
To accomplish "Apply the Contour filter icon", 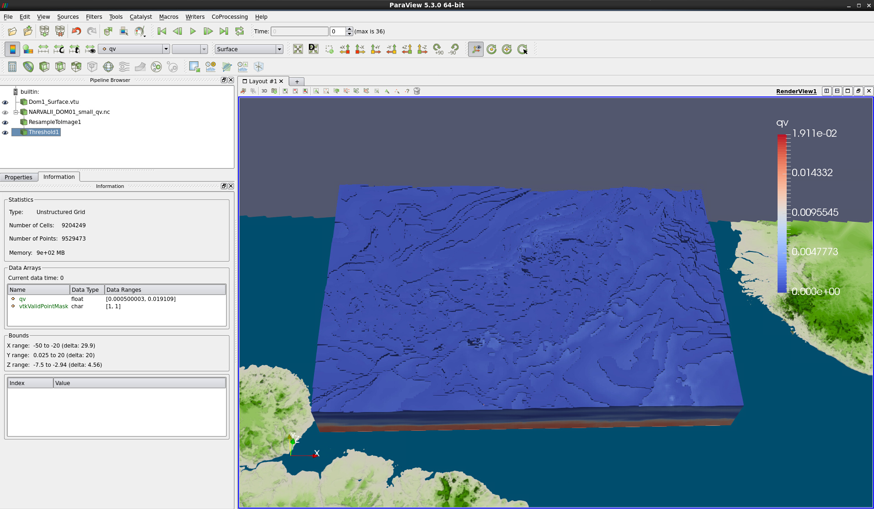I will point(28,67).
